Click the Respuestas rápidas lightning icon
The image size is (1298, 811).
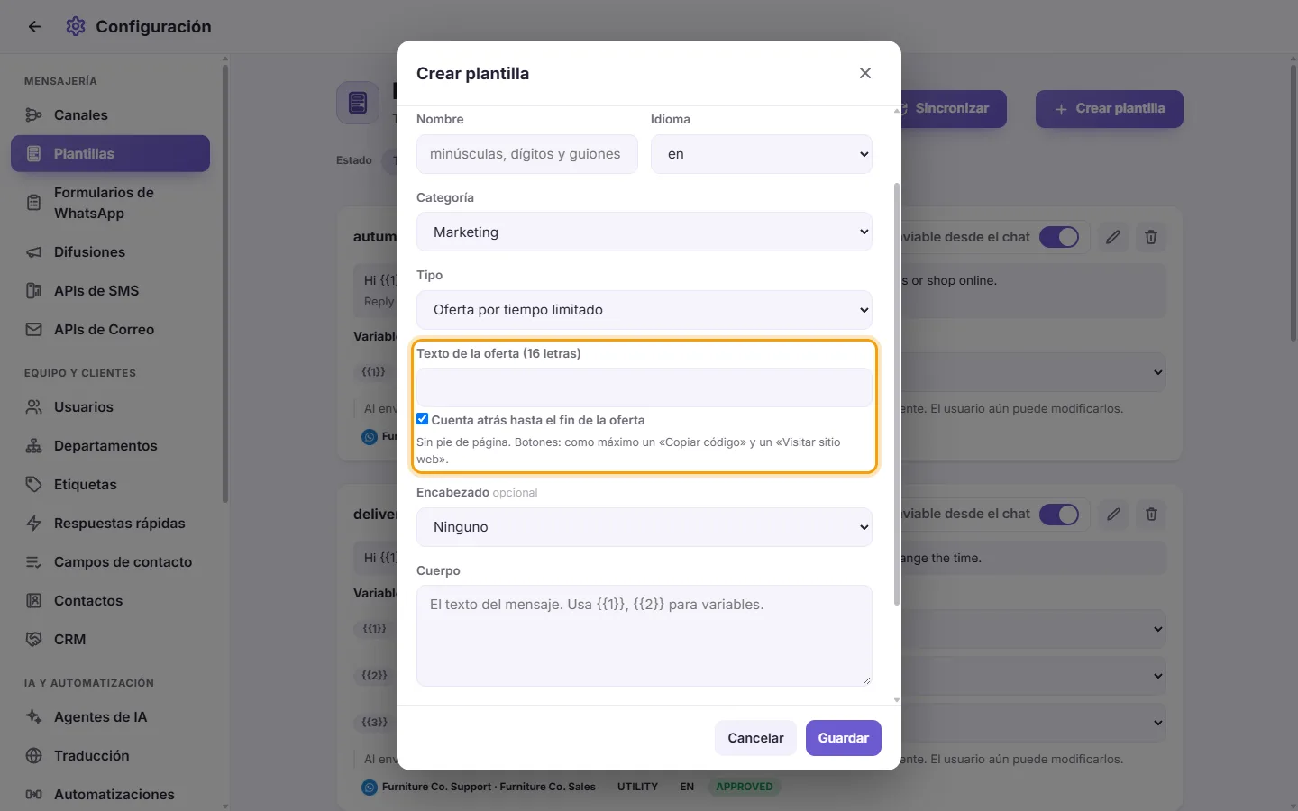[x=34, y=524]
